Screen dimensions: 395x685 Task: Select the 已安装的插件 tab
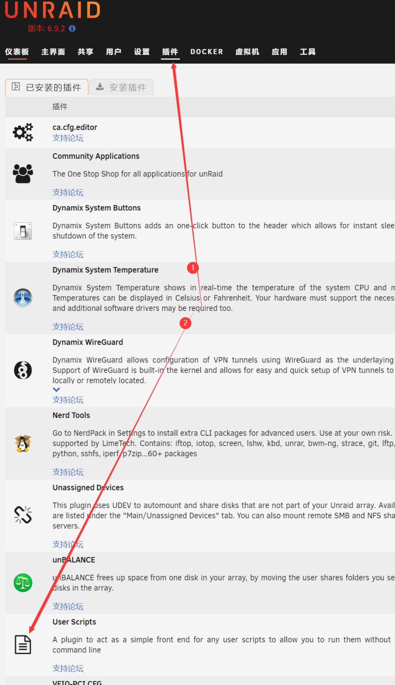click(47, 87)
